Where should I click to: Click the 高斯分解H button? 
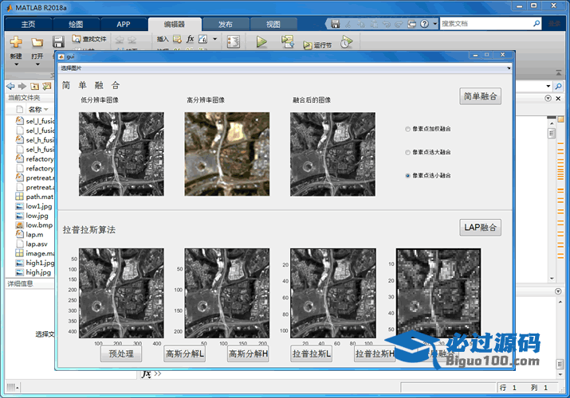coord(248,353)
